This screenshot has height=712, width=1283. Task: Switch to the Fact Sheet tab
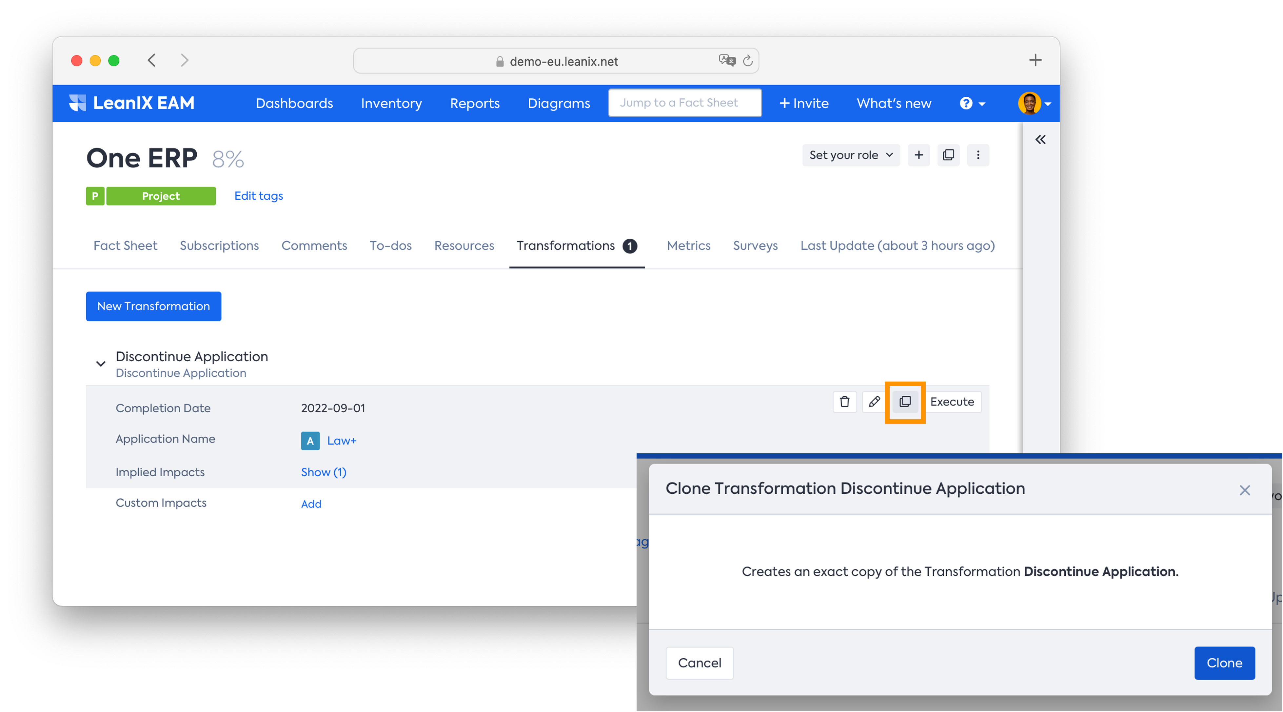(125, 246)
